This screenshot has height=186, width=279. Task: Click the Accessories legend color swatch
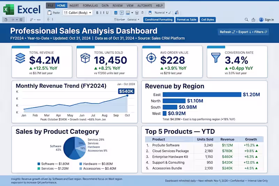(81, 169)
